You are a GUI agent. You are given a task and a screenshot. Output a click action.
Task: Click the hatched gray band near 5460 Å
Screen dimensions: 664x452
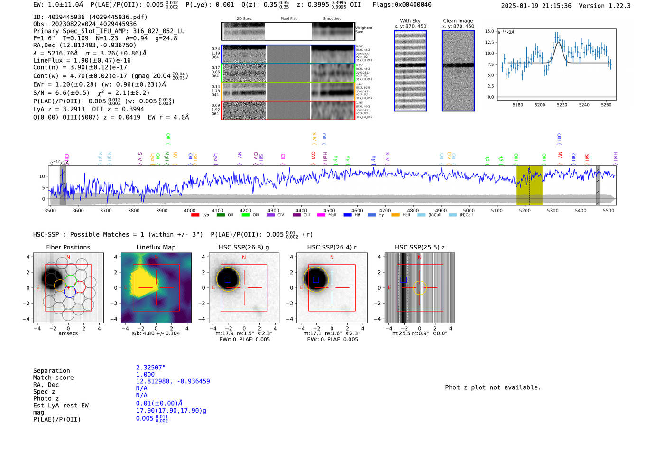pos(598,185)
